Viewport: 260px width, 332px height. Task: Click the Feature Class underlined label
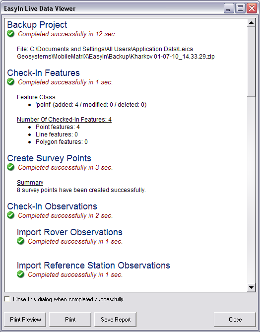click(36, 97)
